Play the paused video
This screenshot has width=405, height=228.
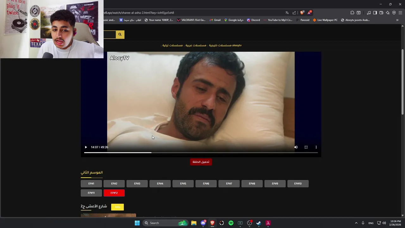pos(86,147)
